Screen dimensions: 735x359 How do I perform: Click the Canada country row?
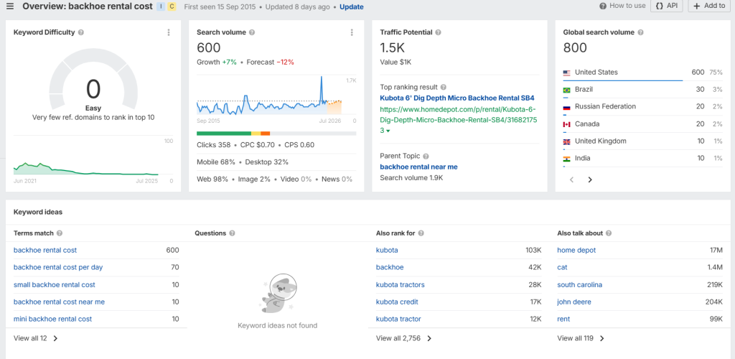point(642,124)
